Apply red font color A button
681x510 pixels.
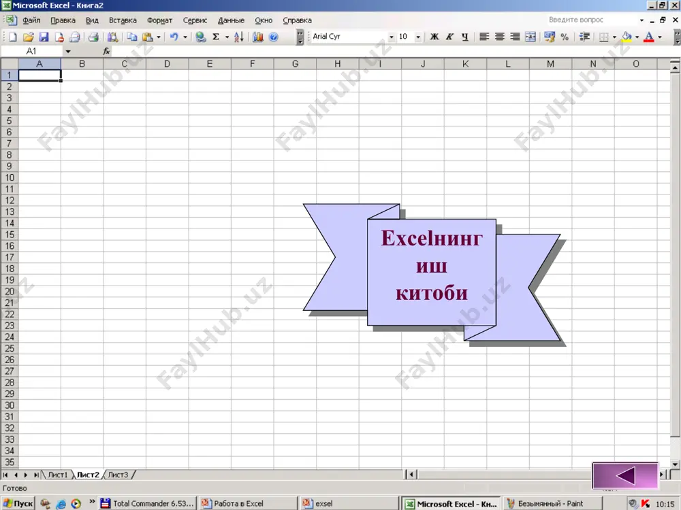(x=649, y=37)
